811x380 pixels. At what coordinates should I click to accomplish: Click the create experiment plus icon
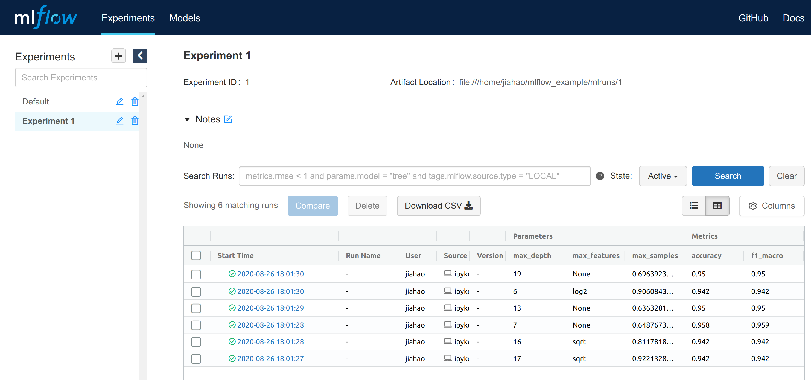point(118,56)
